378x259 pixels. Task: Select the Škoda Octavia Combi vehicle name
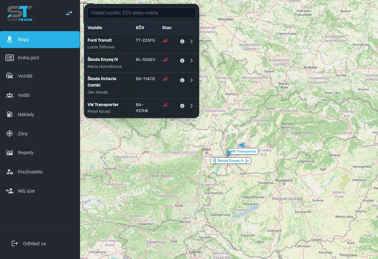102,82
